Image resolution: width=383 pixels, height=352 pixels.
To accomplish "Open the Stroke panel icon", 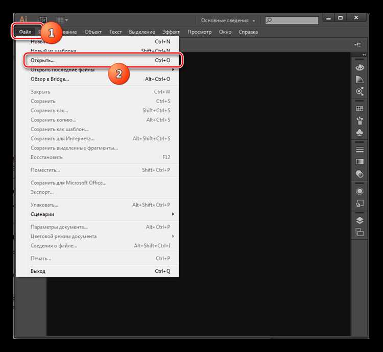I will [360, 149].
